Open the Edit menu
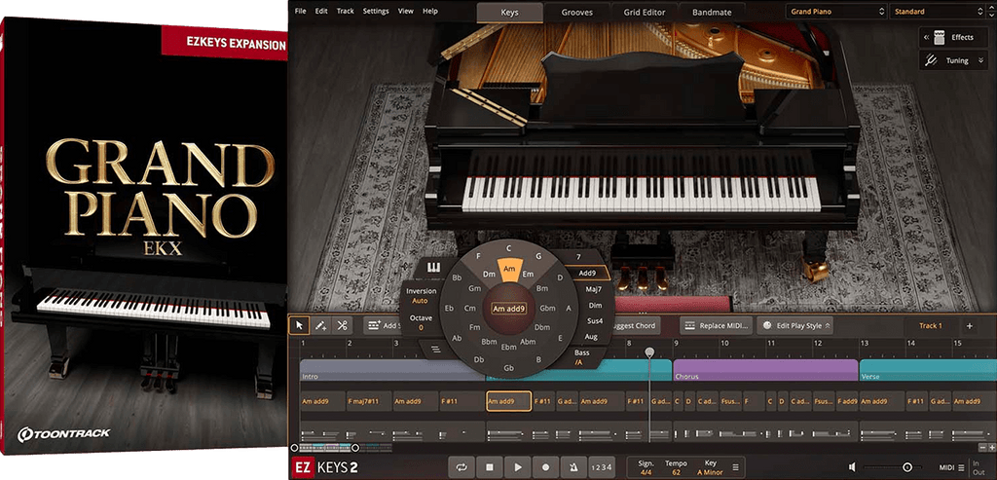 [x=321, y=12]
